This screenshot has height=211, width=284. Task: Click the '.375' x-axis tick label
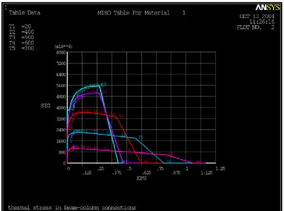coord(117,173)
